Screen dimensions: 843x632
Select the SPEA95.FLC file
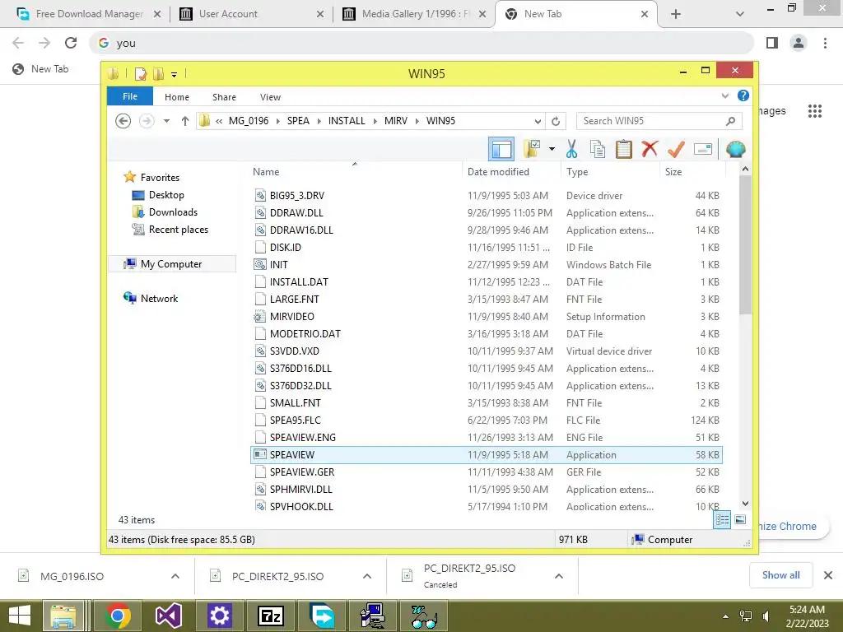click(486, 421)
